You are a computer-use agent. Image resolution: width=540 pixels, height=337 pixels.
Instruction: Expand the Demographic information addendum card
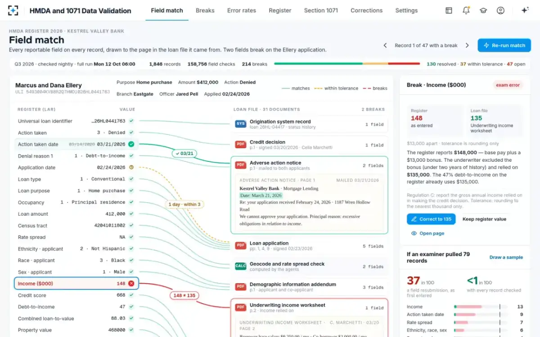[309, 287]
